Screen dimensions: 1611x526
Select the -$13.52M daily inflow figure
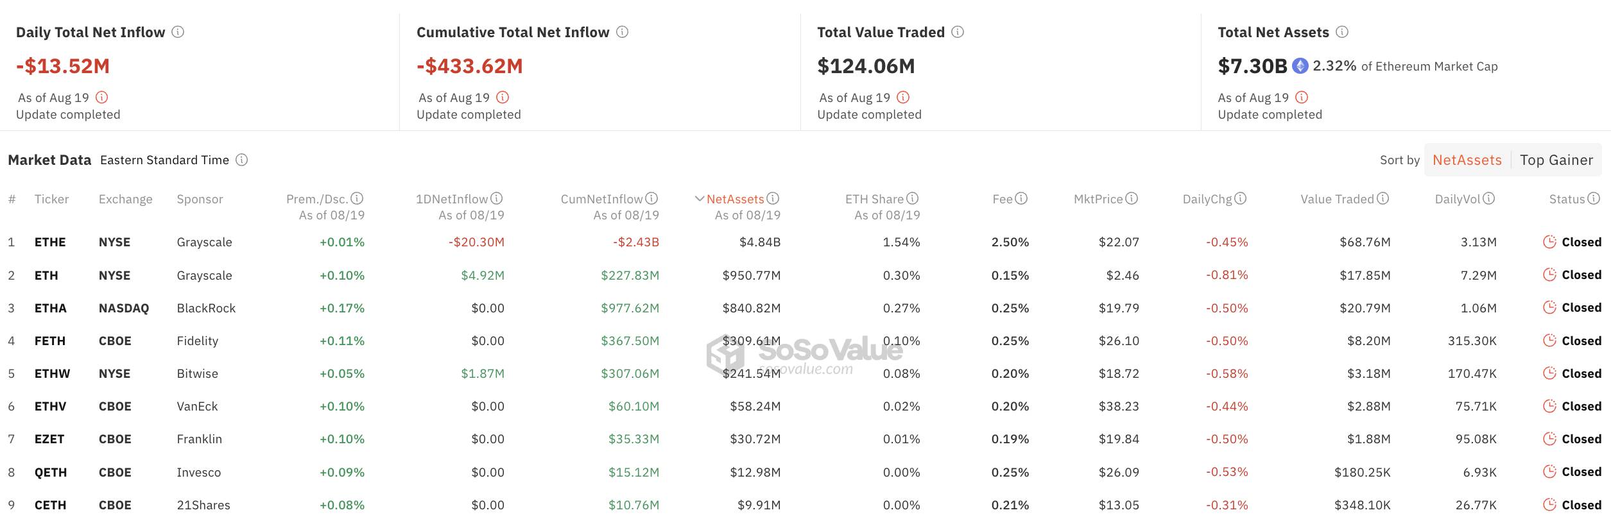coord(63,66)
